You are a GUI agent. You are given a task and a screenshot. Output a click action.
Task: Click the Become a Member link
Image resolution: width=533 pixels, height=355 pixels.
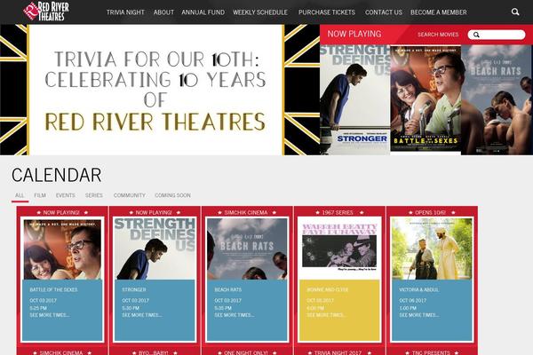[x=439, y=12]
